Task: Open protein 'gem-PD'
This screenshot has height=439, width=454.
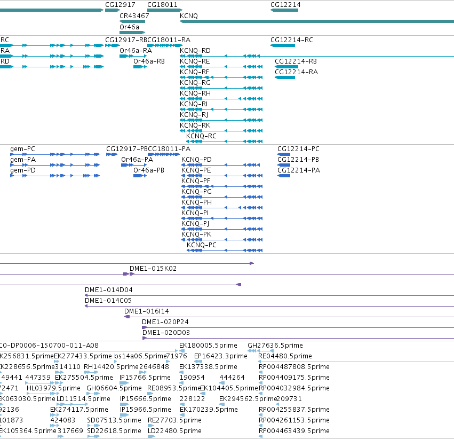Action: (23, 170)
